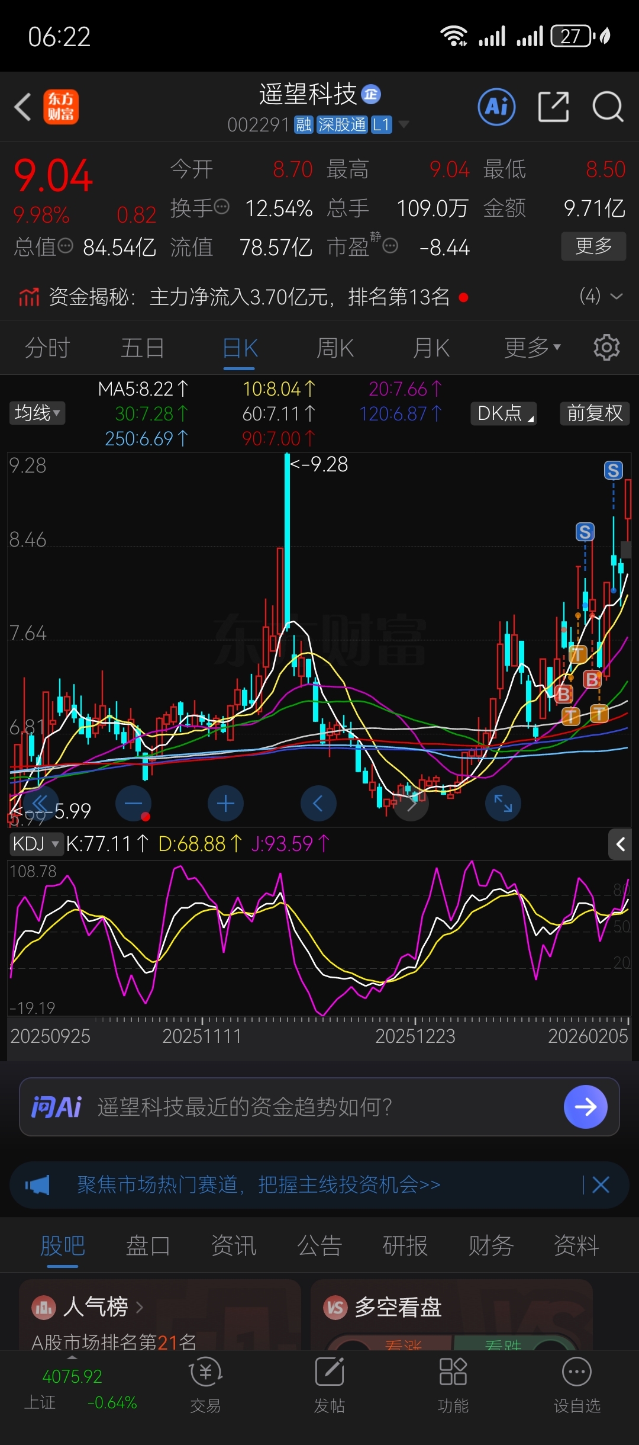The image size is (639, 1445).
Task: Tap the 问Ai question input field
Action: [x=319, y=1107]
